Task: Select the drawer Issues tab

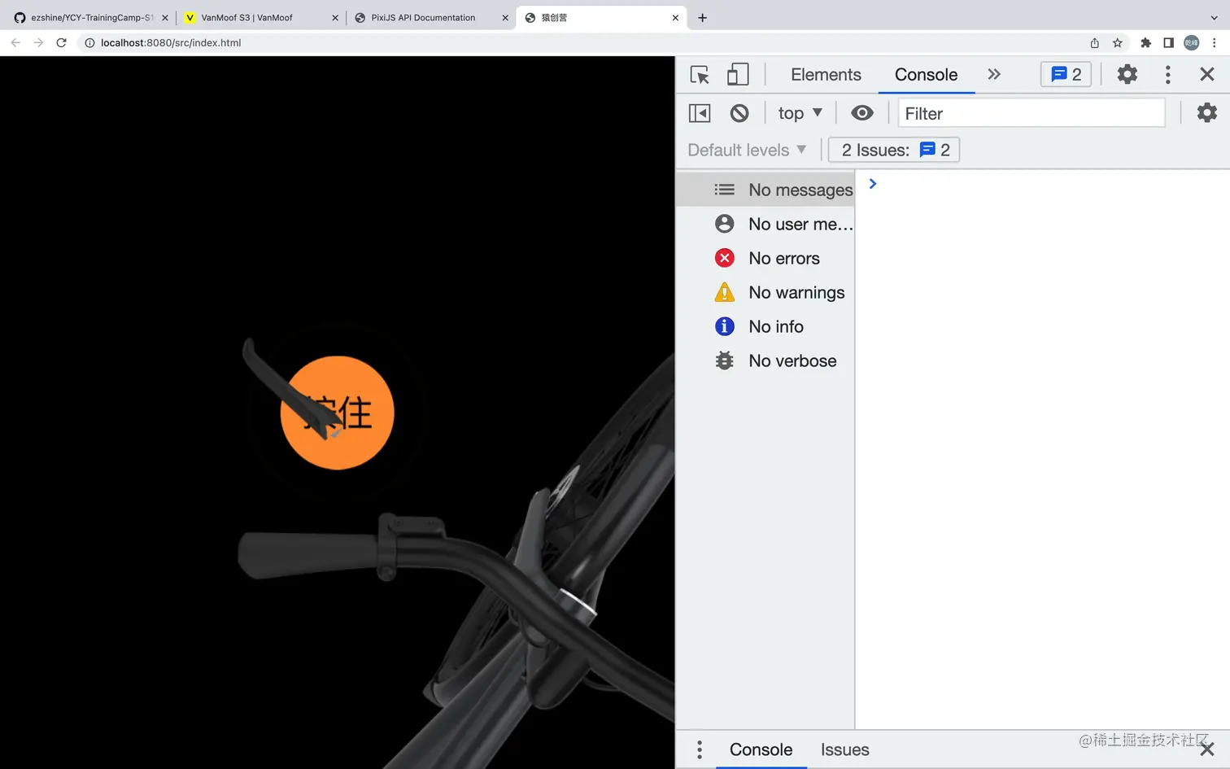Action: click(844, 749)
